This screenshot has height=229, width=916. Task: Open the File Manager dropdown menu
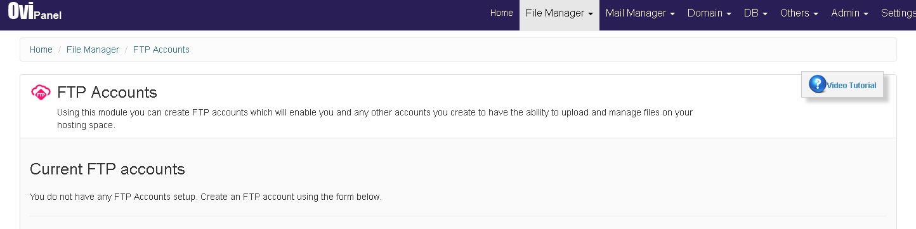pos(559,13)
